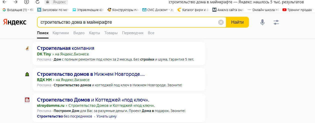
Task: Switch to the Видео tab
Action: pyautogui.click(x=79, y=33)
